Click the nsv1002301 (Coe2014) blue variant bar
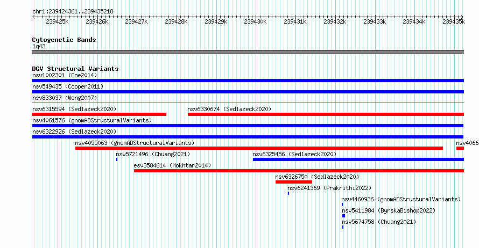 point(248,81)
